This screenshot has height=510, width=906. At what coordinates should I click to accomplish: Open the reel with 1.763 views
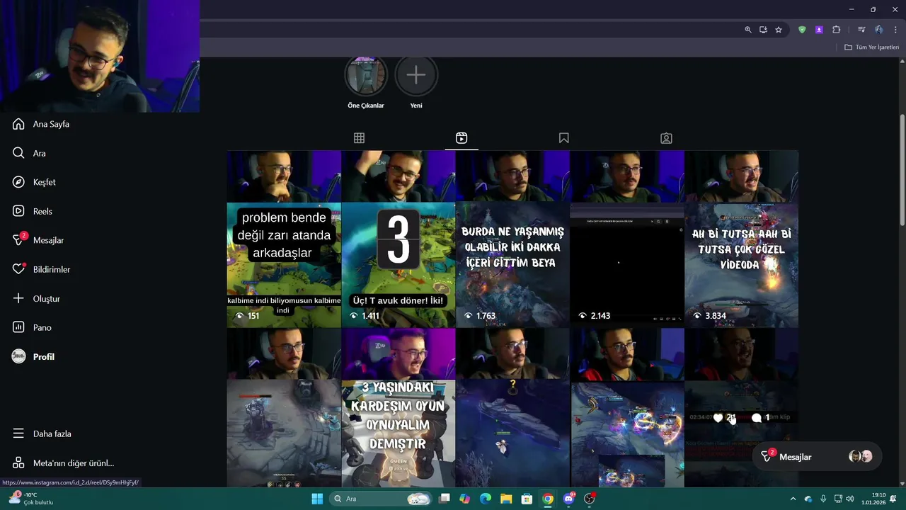512,239
